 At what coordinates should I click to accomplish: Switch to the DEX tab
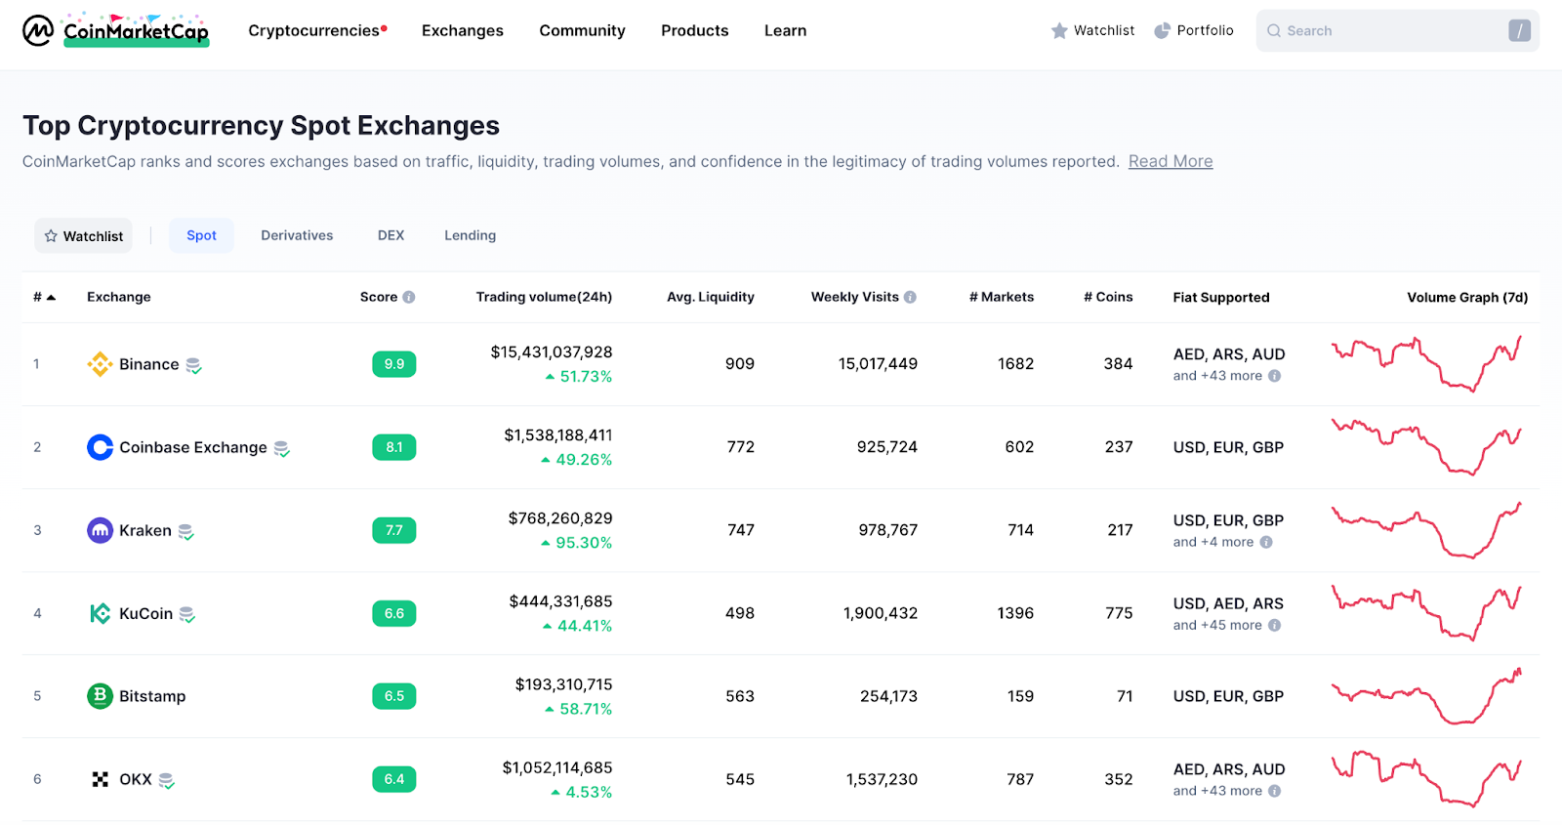click(x=390, y=235)
